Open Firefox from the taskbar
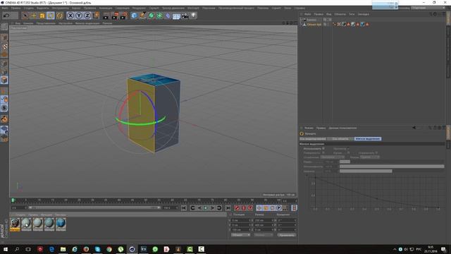The height and width of the screenshot is (254, 451). 86,249
